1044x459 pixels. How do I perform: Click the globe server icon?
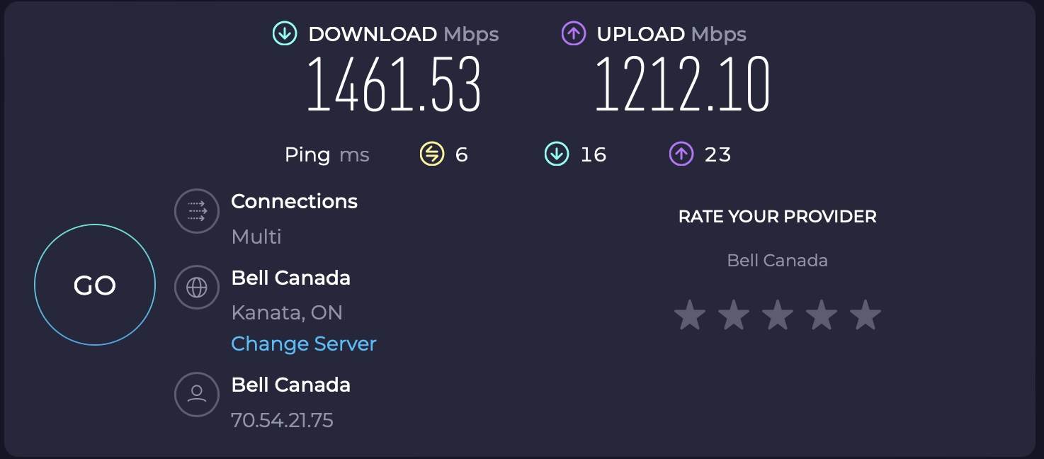point(197,287)
